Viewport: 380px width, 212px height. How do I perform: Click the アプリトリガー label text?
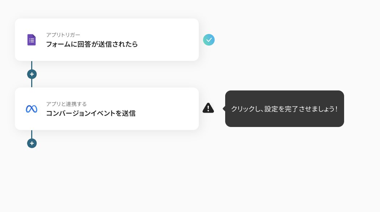pos(62,35)
